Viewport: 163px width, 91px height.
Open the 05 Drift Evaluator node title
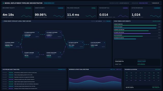pos(51,53)
